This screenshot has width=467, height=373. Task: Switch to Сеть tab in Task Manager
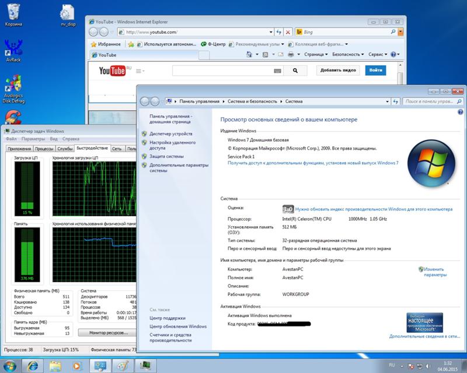tap(117, 149)
